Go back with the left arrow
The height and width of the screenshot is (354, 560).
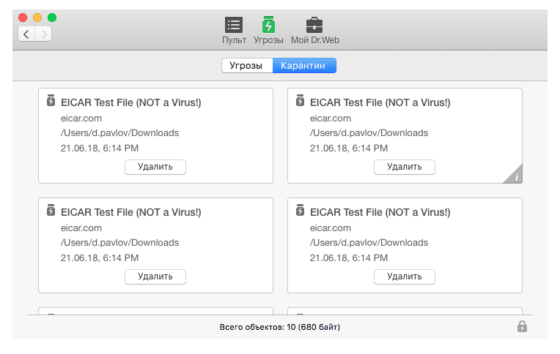pos(26,34)
